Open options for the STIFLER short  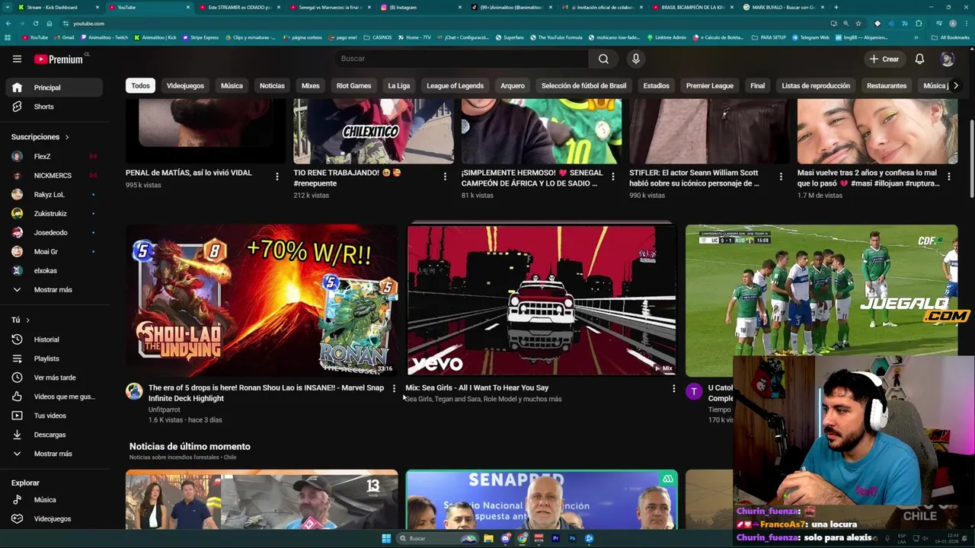click(x=781, y=177)
